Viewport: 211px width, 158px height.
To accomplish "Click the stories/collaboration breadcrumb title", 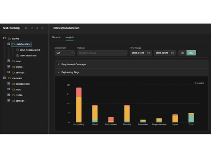I will [66, 28].
